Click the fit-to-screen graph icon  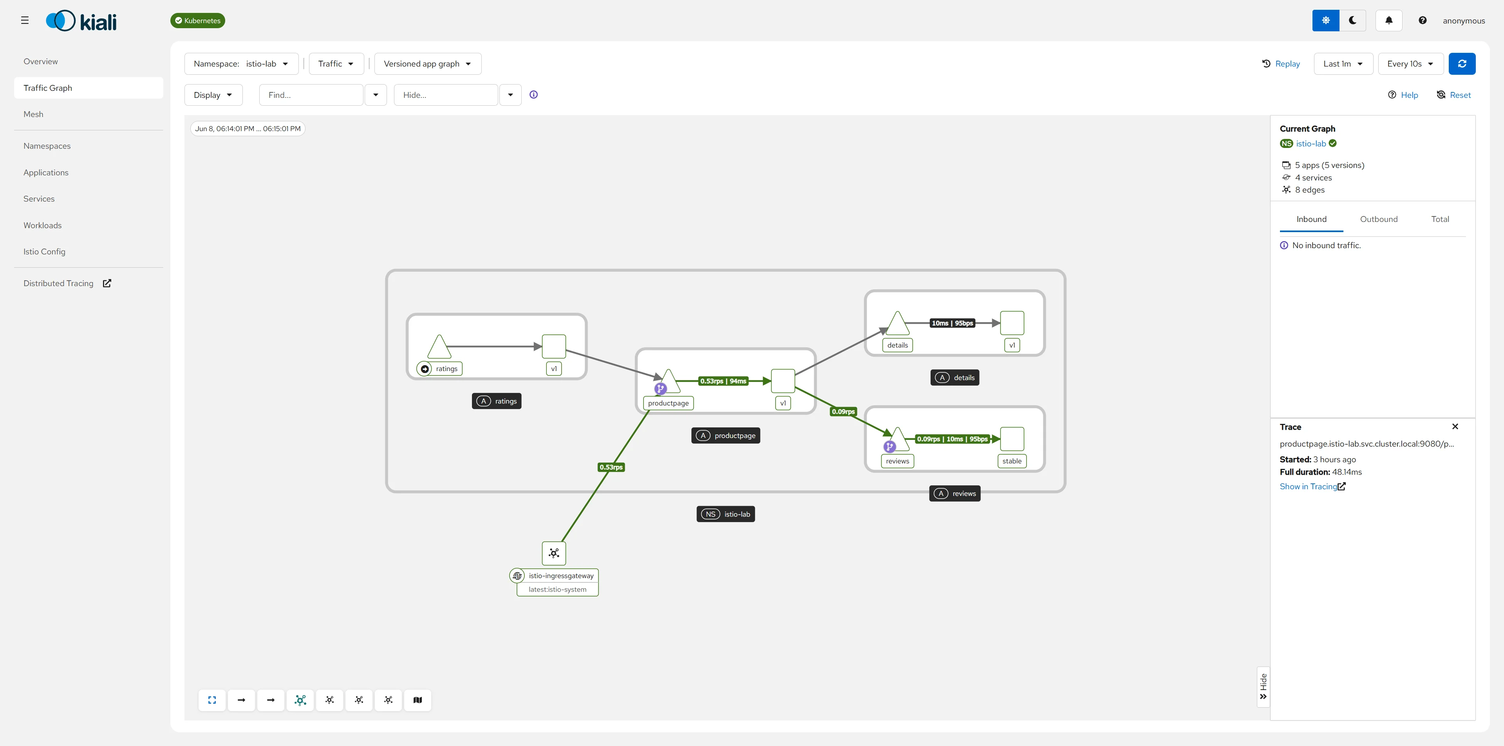coord(212,700)
